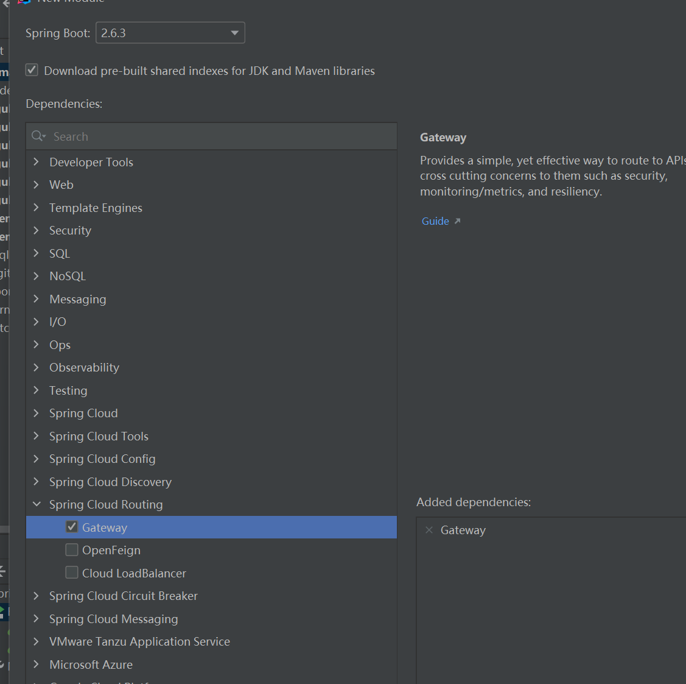Expand the Web category

[37, 185]
